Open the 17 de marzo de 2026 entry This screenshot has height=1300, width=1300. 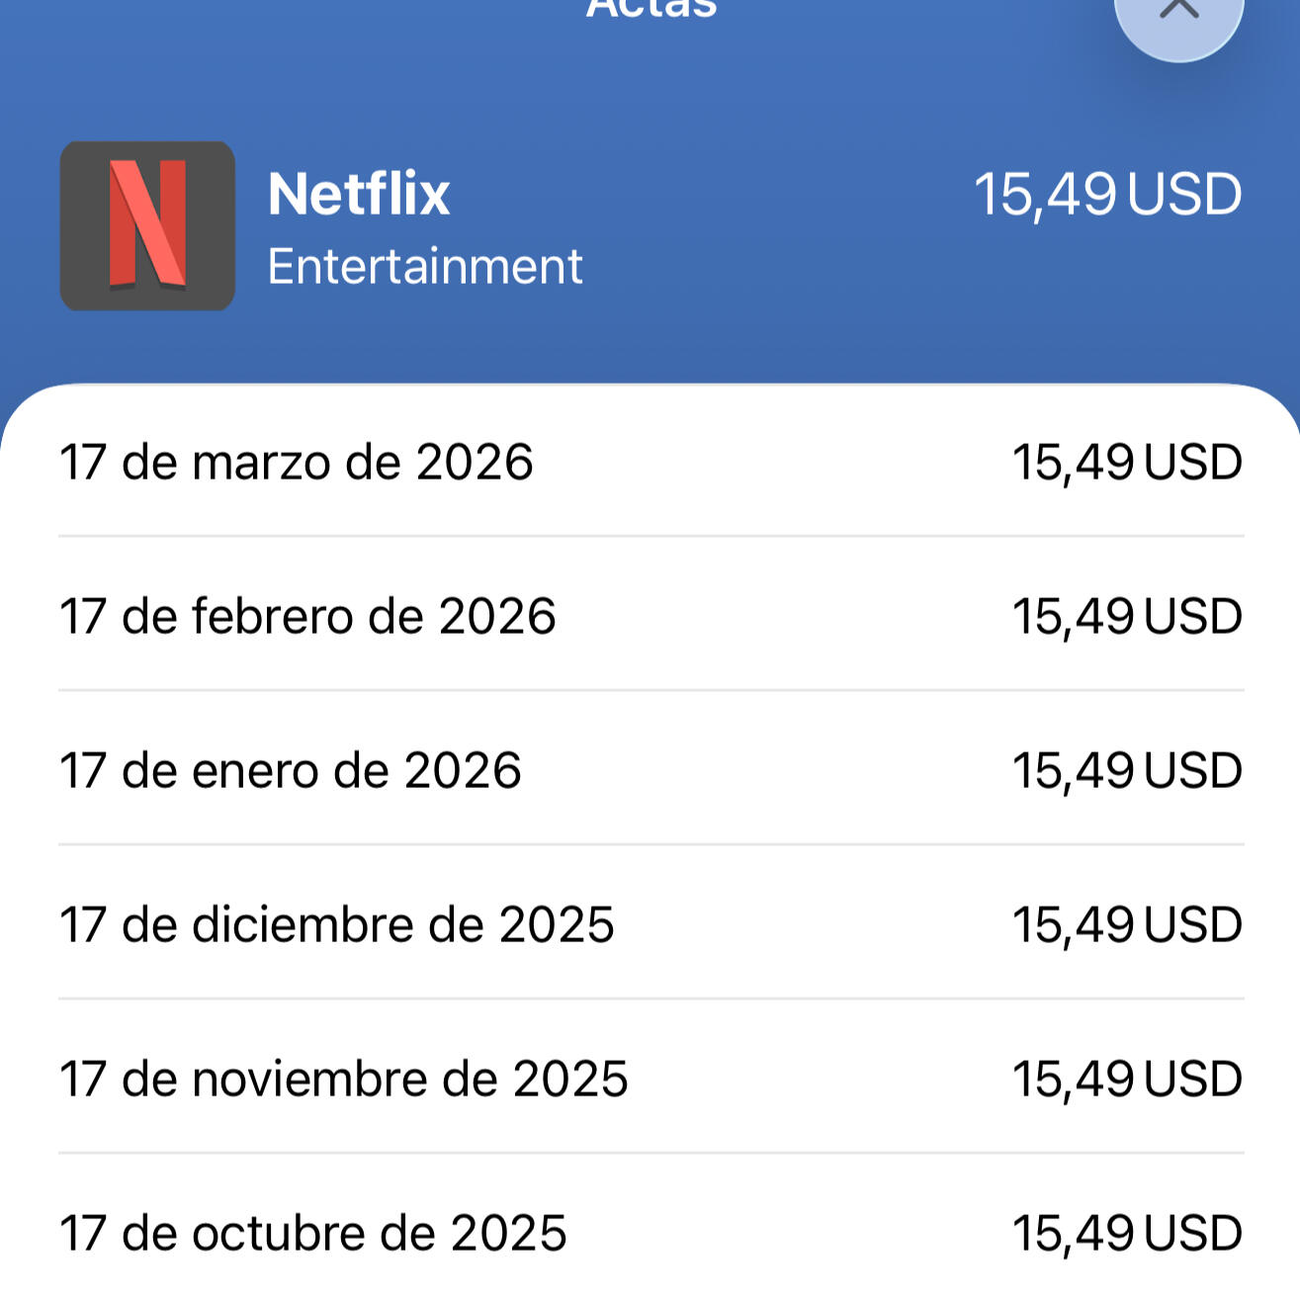[x=297, y=462]
